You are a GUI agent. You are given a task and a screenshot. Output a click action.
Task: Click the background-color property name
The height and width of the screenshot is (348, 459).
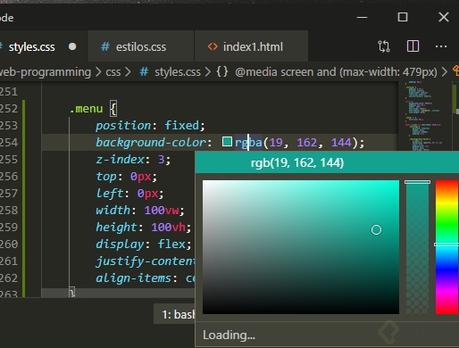point(151,142)
